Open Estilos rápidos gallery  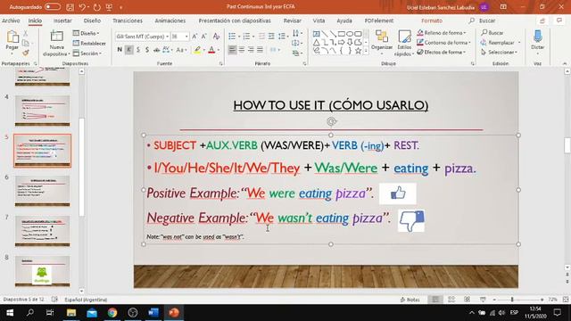pos(404,43)
